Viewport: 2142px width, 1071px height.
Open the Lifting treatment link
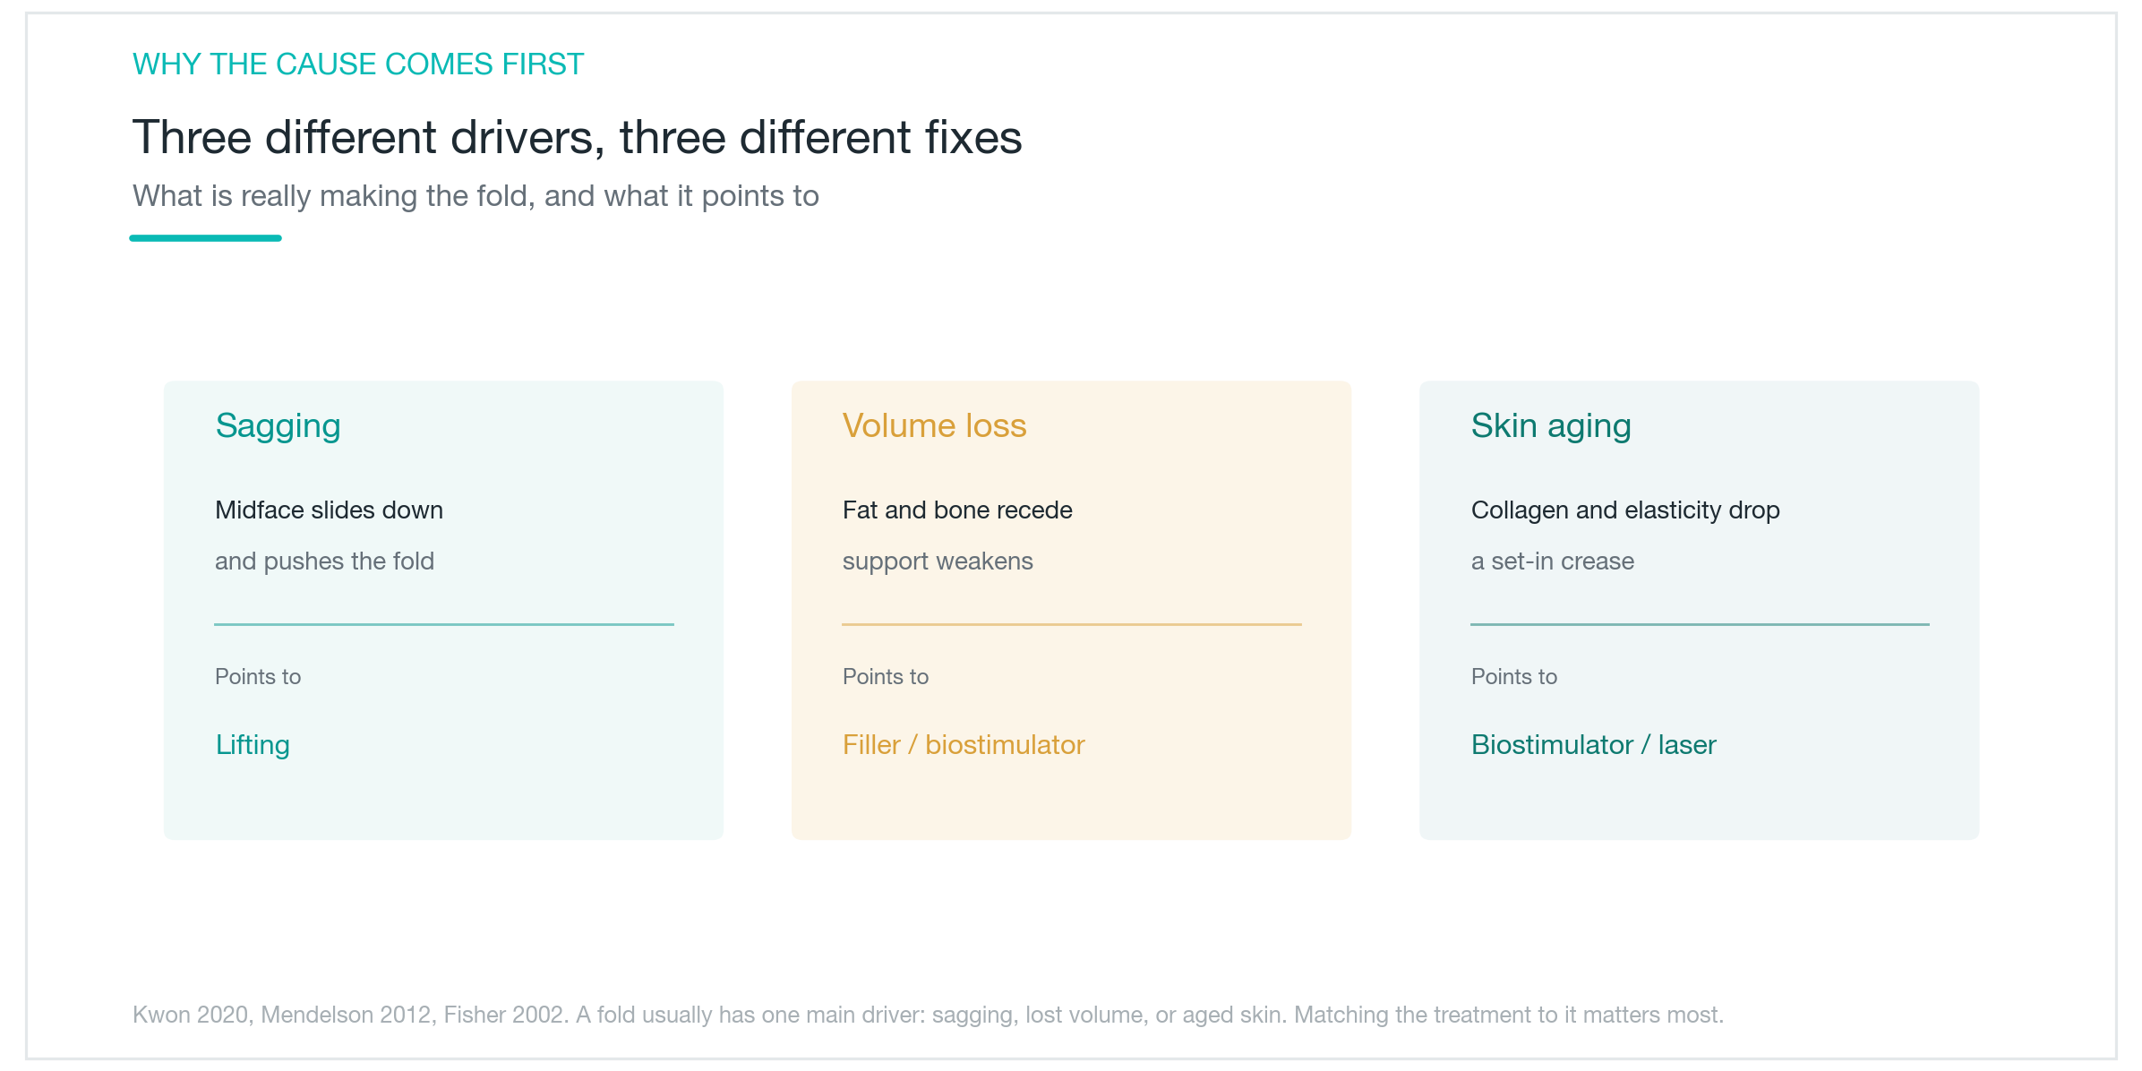pyautogui.click(x=253, y=745)
